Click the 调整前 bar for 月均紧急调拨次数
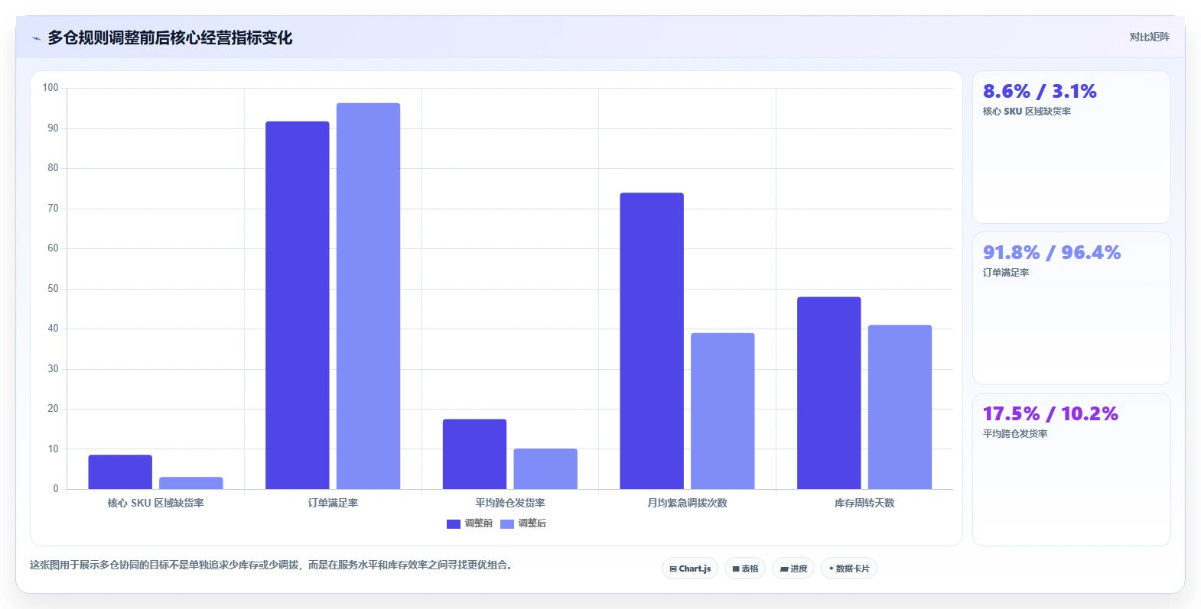The width and height of the screenshot is (1201, 609). tap(652, 341)
